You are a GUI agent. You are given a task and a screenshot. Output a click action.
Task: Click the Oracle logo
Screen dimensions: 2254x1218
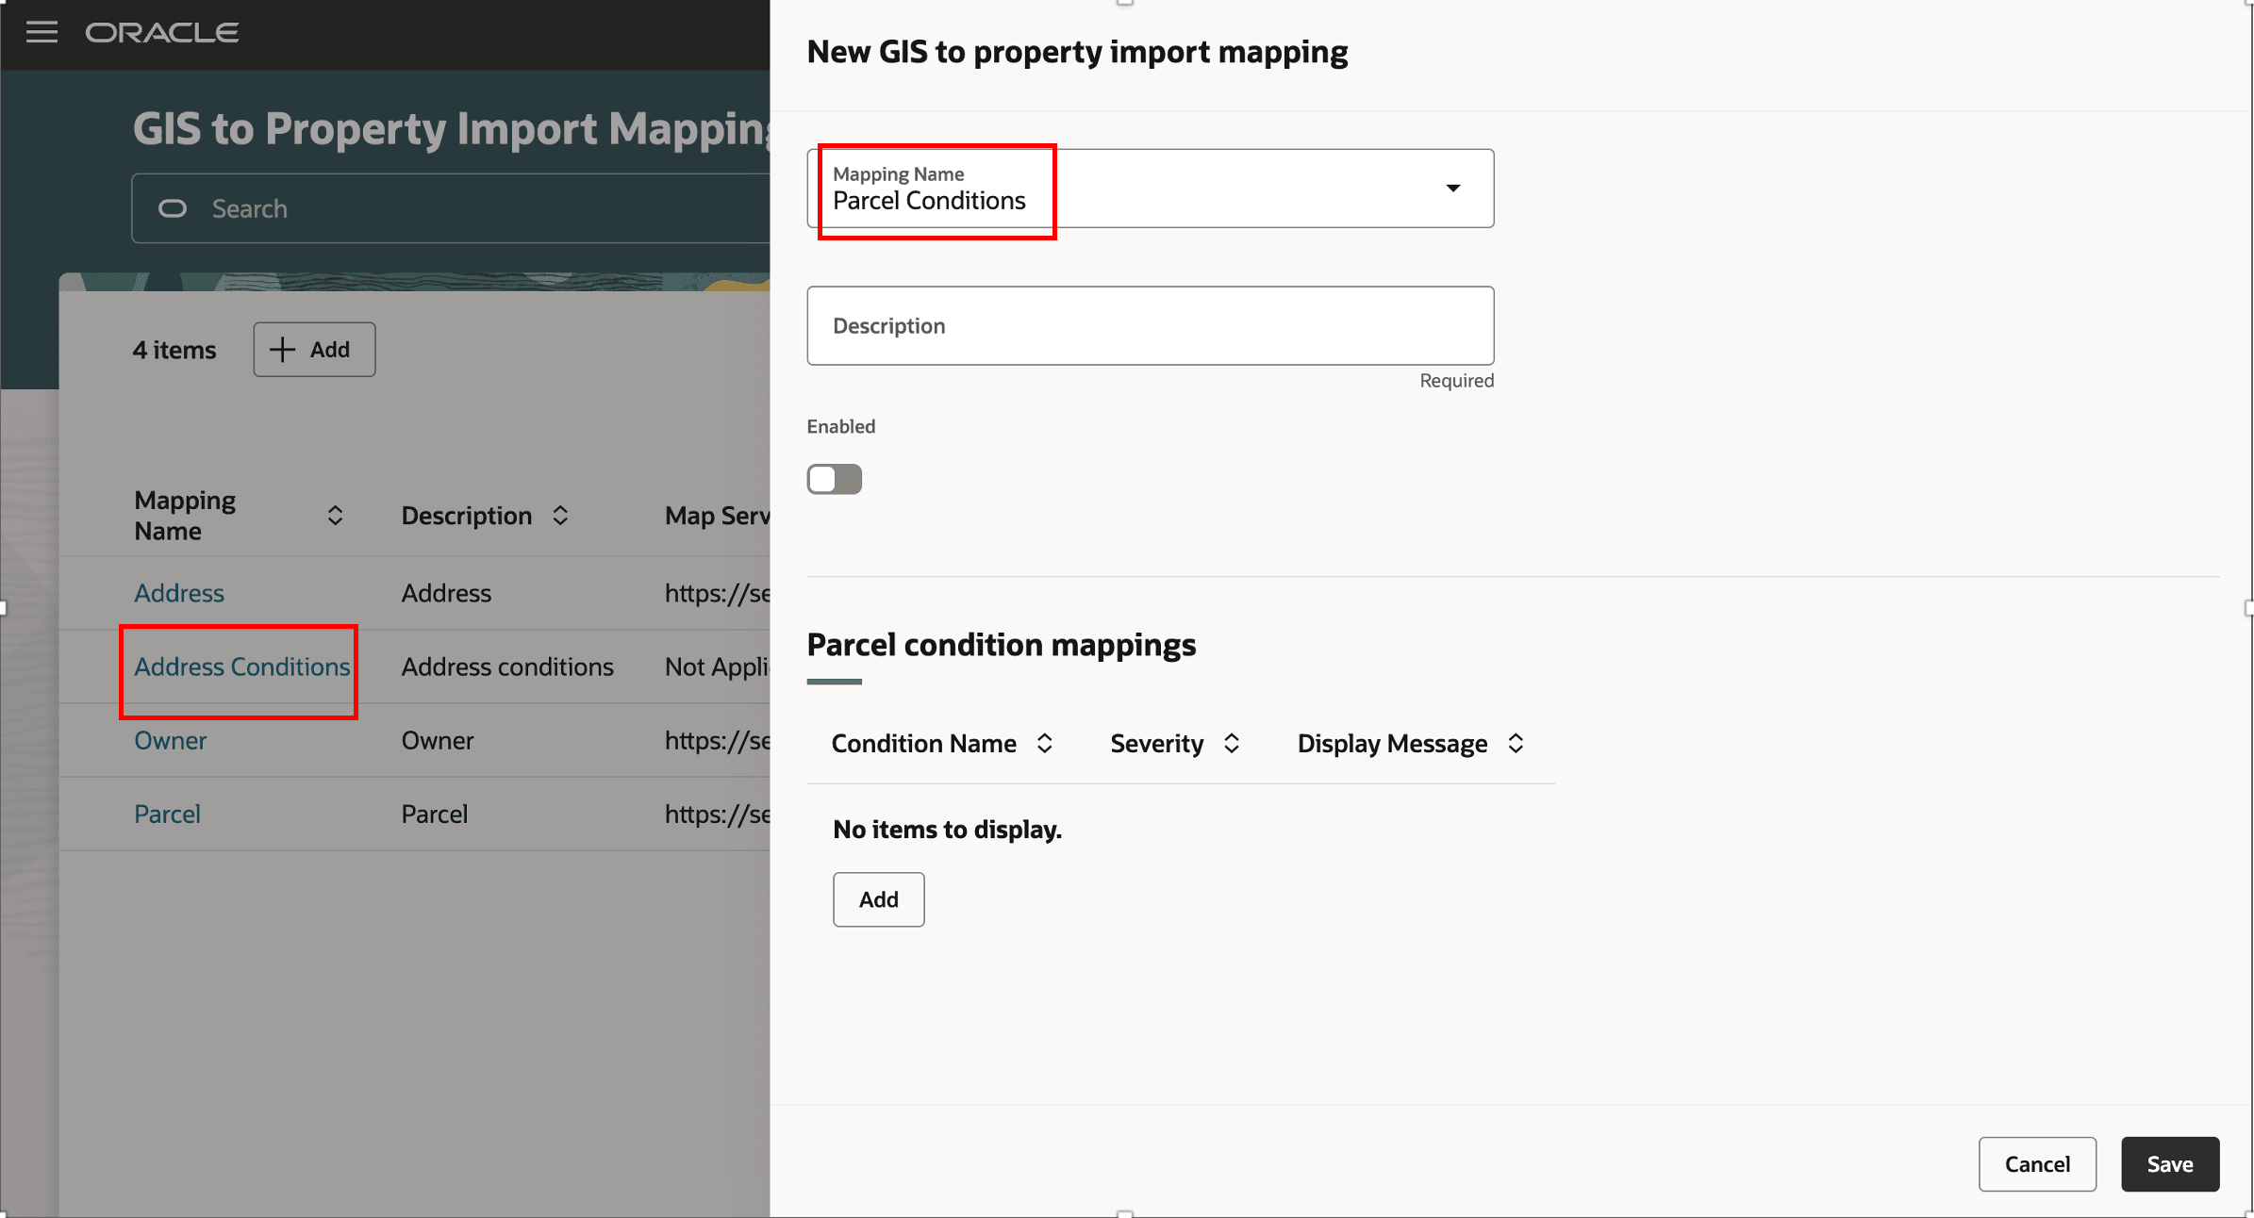click(x=162, y=33)
